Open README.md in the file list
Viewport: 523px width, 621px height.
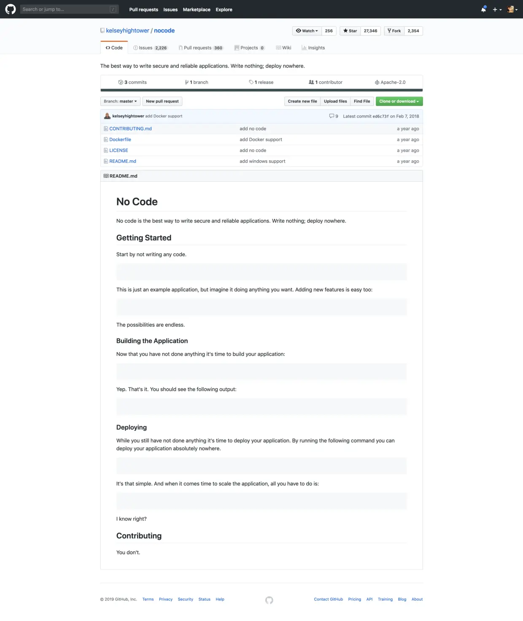pyautogui.click(x=123, y=161)
